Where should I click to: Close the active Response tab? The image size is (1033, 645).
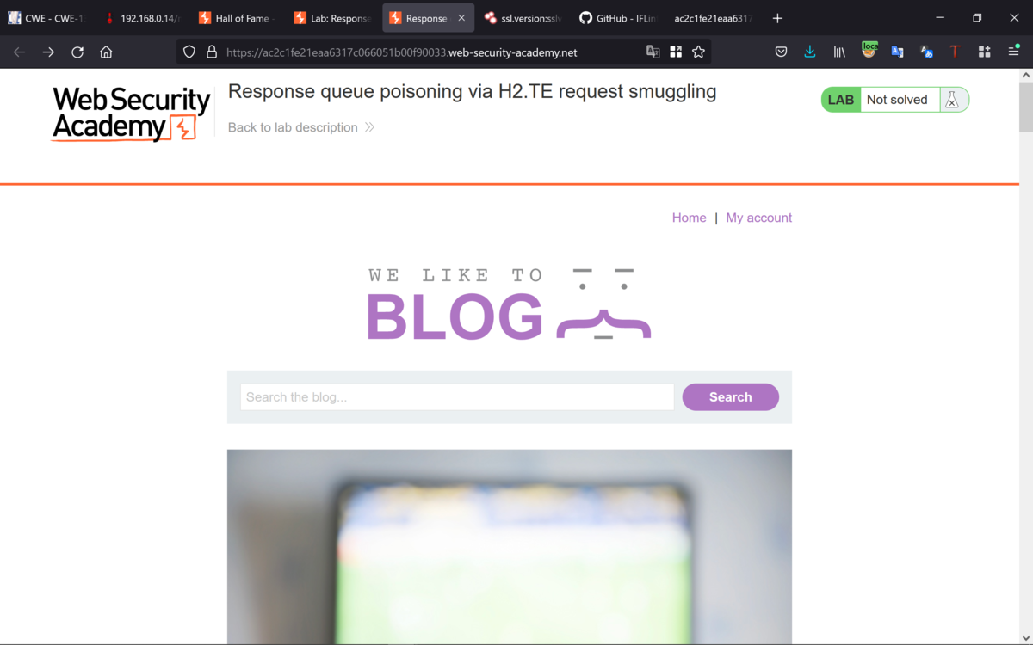[x=461, y=18]
